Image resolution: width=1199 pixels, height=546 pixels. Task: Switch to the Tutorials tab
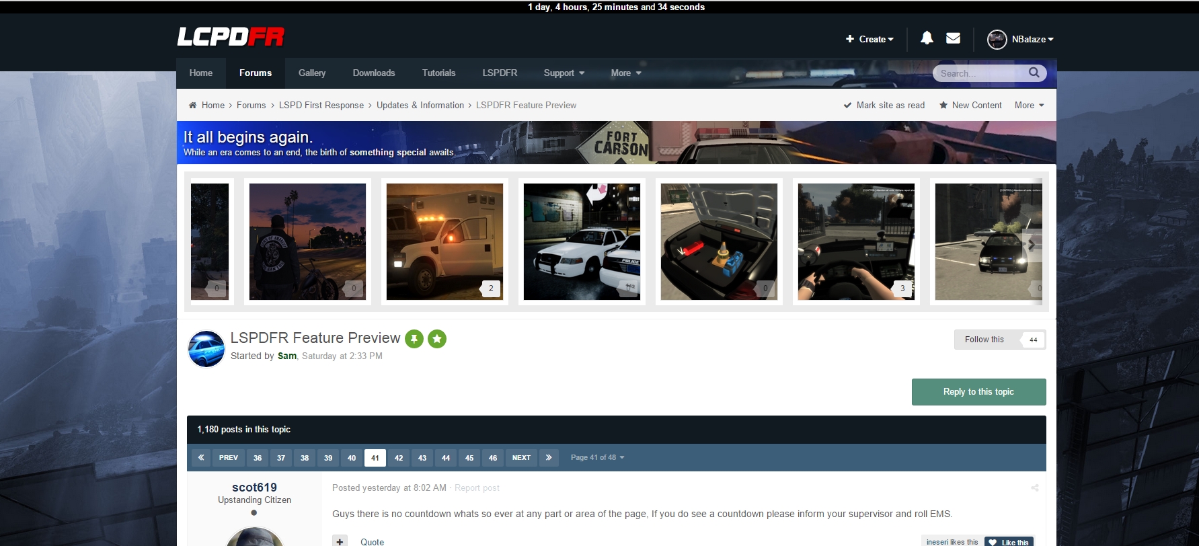[439, 73]
